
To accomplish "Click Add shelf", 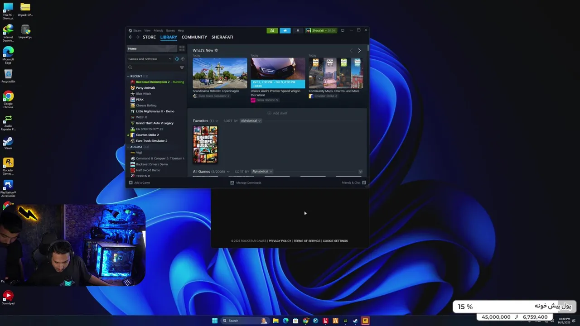I will tap(277, 113).
